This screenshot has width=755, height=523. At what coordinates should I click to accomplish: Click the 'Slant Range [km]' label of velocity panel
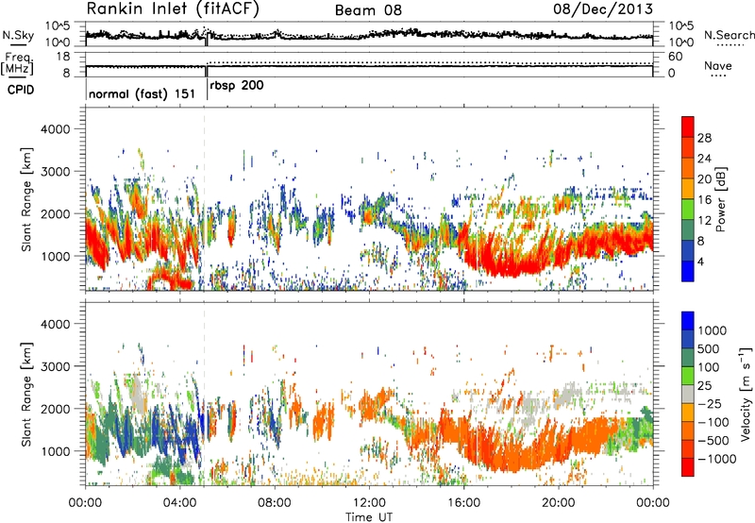click(x=26, y=394)
